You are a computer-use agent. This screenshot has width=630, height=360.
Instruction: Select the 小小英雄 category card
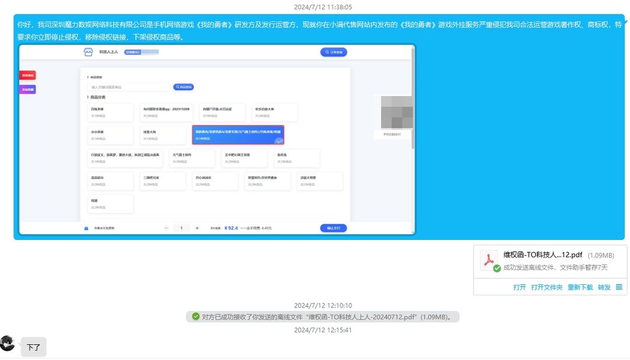[110, 135]
